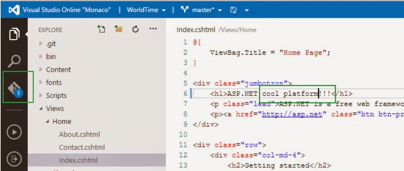Click the "Getting started" heading text
Image resolution: width=404 pixels, height=171 pixels.
(277, 165)
